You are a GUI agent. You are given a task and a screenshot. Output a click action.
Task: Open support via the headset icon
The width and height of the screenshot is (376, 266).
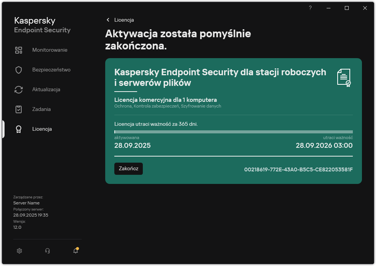(x=47, y=251)
